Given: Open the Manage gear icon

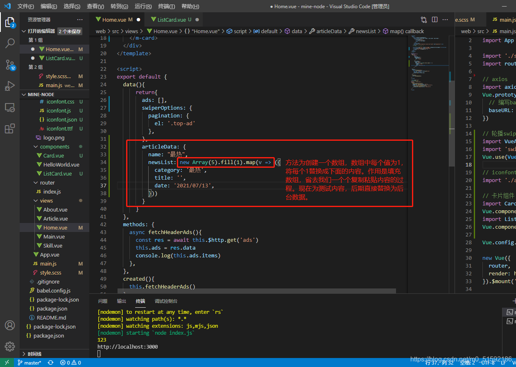Looking at the screenshot, I should 10,346.
